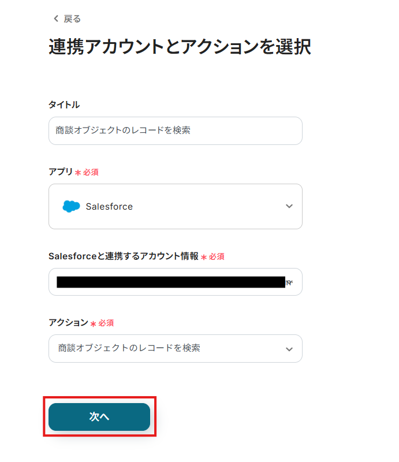Click the 必須 marker next to アクション

tap(106, 323)
